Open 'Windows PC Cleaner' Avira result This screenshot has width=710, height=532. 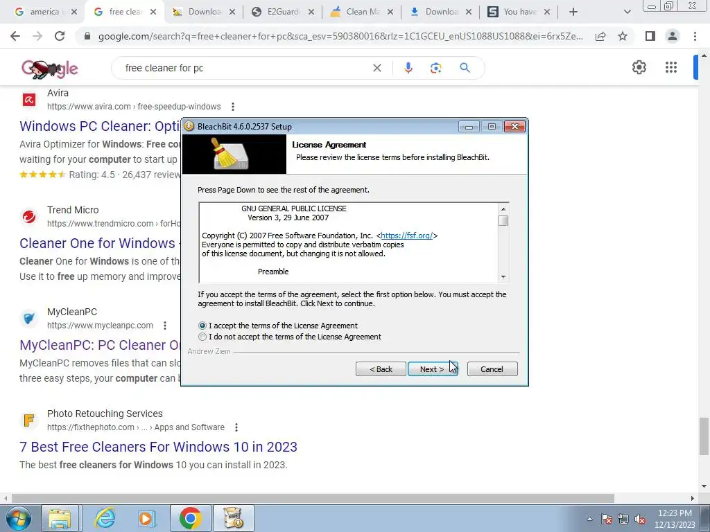pos(100,126)
